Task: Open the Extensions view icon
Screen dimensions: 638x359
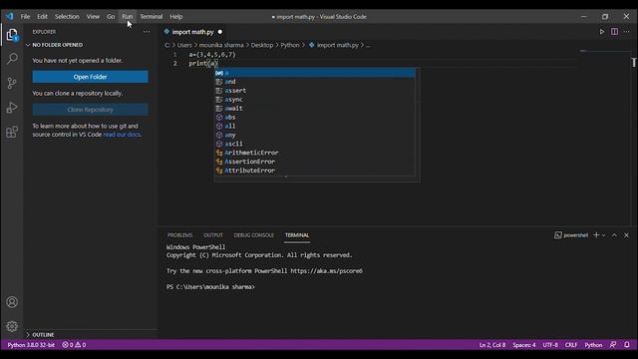Action: point(12,132)
